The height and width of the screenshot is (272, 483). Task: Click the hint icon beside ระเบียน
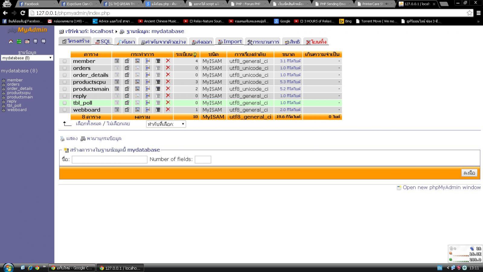click(x=195, y=55)
